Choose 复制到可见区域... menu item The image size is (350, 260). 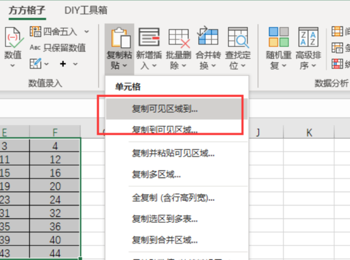pyautogui.click(x=165, y=130)
